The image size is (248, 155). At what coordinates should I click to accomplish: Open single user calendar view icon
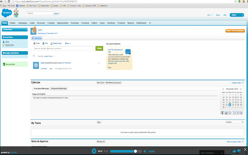222,113
